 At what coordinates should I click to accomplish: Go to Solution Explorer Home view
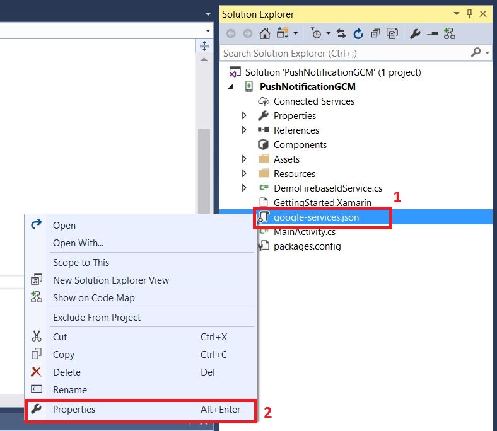pyautogui.click(x=265, y=33)
